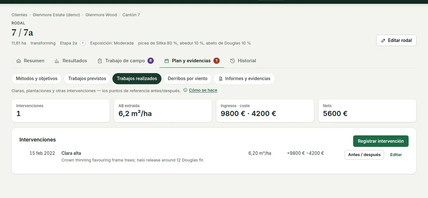The height and width of the screenshot is (198, 428).
Task: Click the Editar link for Clara alta
Action: [396, 155]
